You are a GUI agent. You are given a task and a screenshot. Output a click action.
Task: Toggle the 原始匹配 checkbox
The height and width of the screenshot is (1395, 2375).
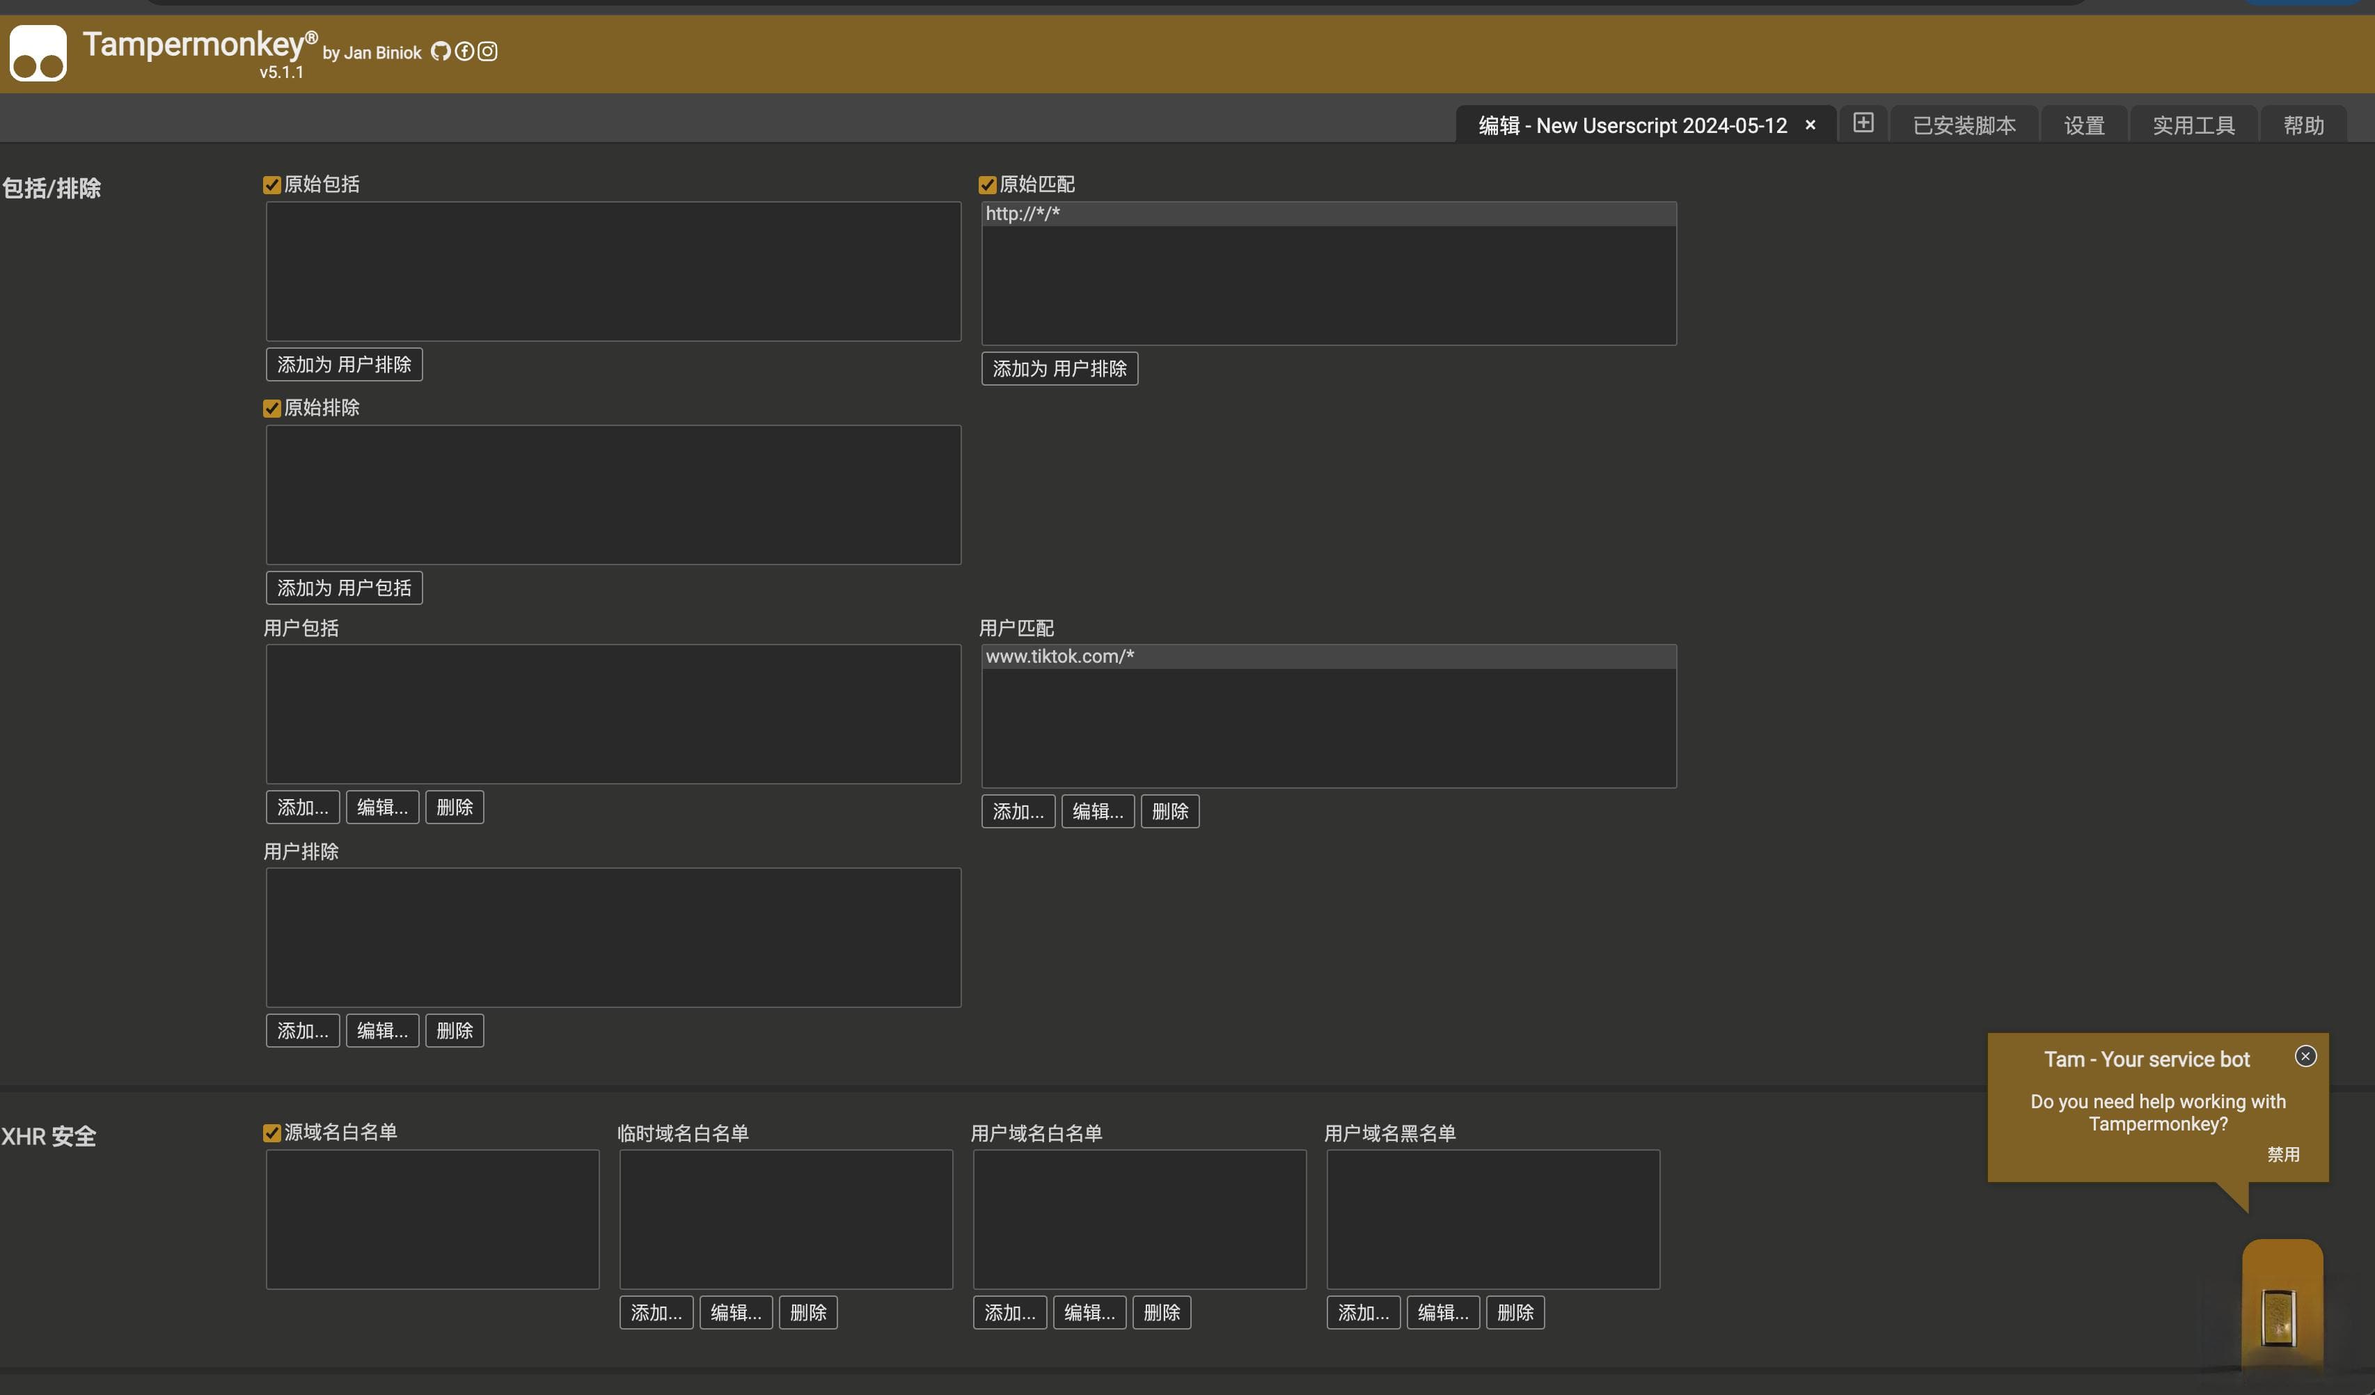click(x=987, y=184)
